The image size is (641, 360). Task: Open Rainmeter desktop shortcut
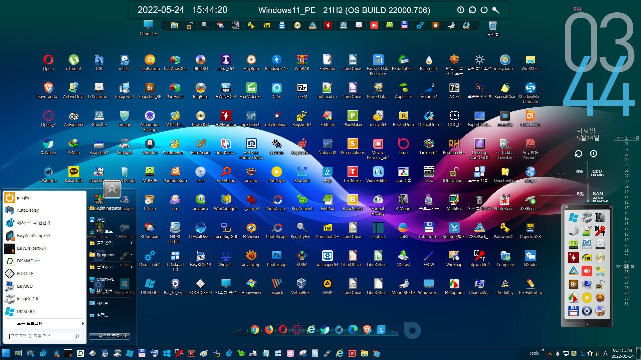coord(429,62)
